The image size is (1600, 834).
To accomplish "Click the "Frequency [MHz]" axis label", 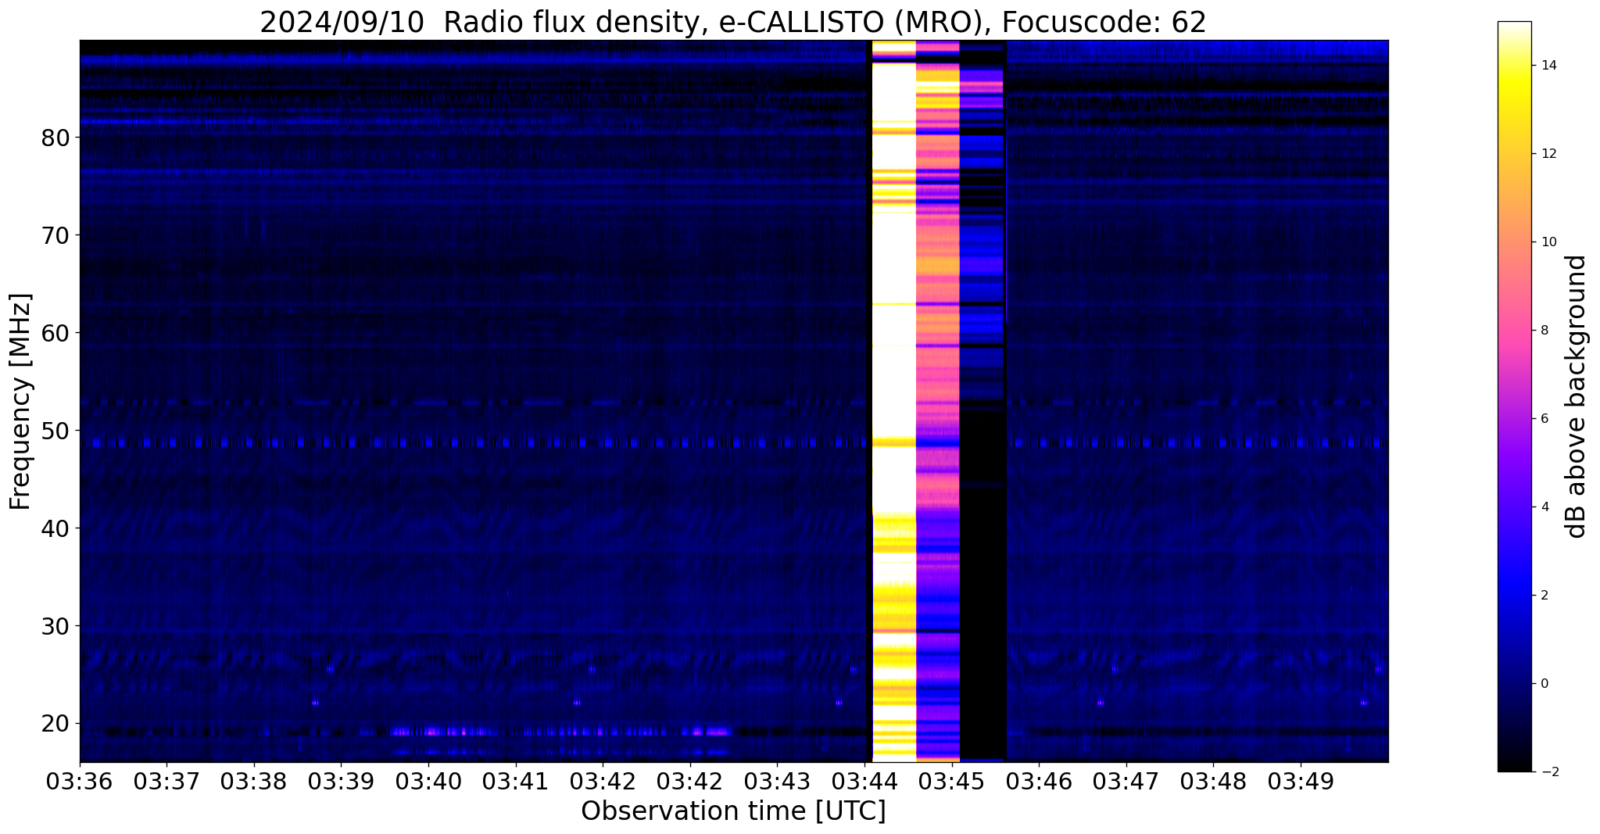I will tap(21, 402).
